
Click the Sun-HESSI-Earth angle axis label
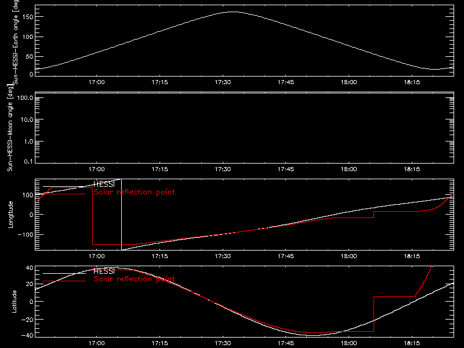[16, 42]
